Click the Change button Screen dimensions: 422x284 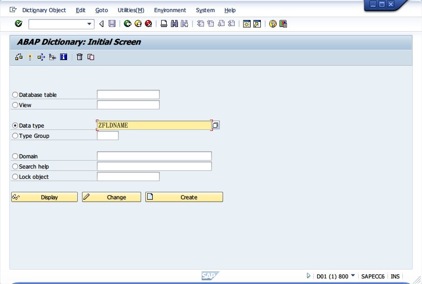click(111, 197)
